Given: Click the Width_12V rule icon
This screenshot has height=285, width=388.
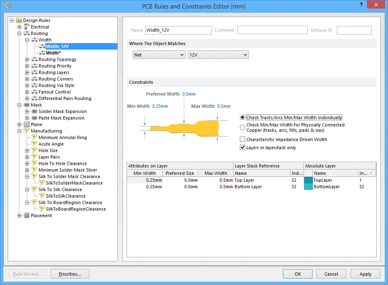Looking at the screenshot, I should [42, 46].
